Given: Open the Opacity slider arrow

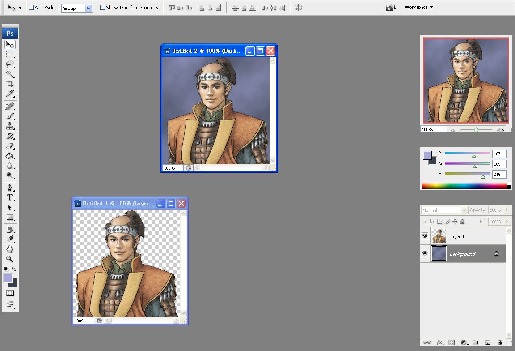Looking at the screenshot, I should click(507, 210).
